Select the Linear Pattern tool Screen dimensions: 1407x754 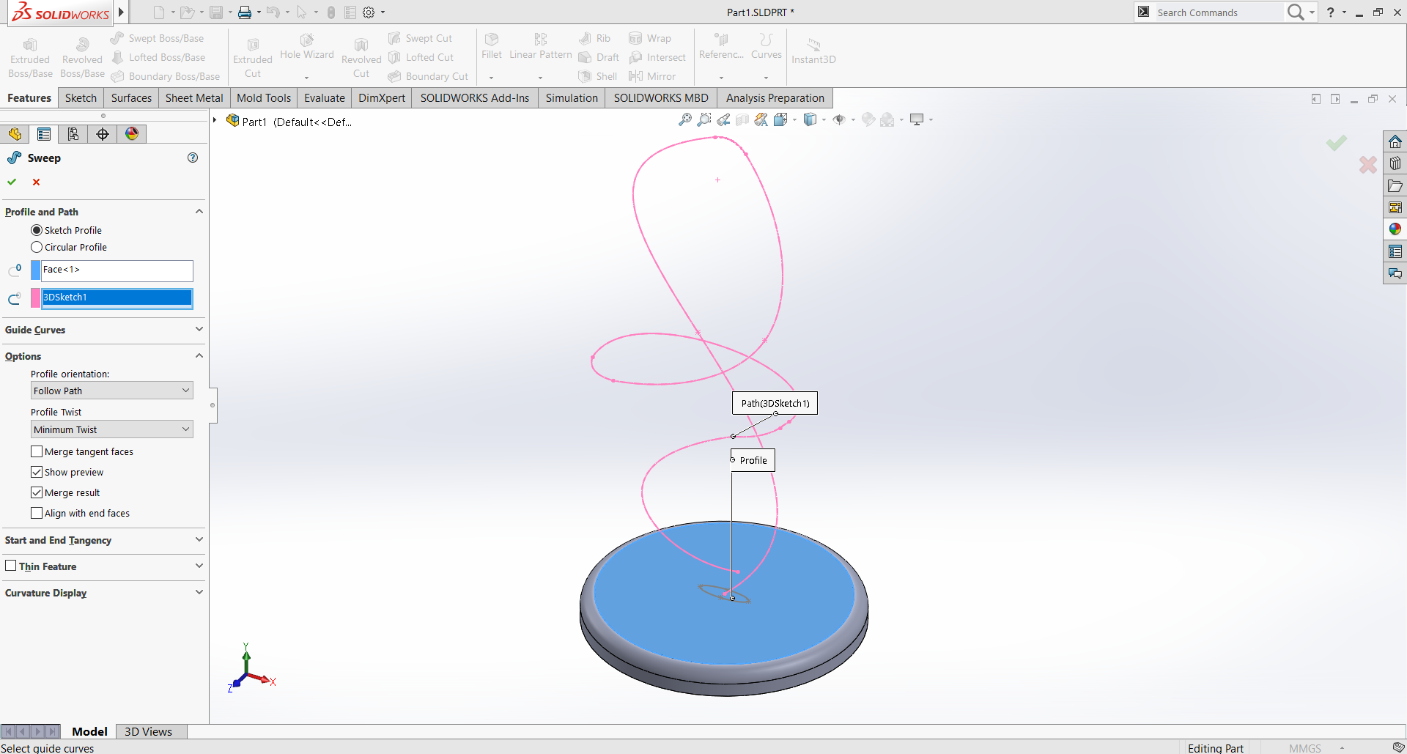point(539,48)
